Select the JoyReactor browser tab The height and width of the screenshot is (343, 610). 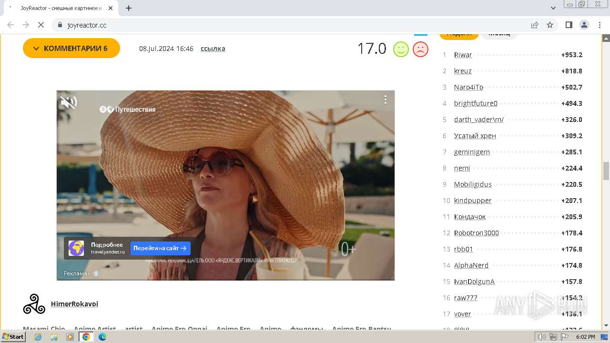tap(61, 8)
